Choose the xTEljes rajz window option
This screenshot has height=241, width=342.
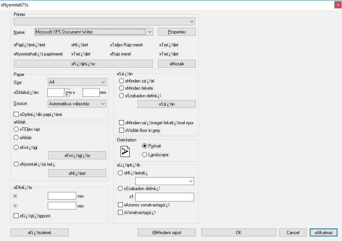coord(16,130)
